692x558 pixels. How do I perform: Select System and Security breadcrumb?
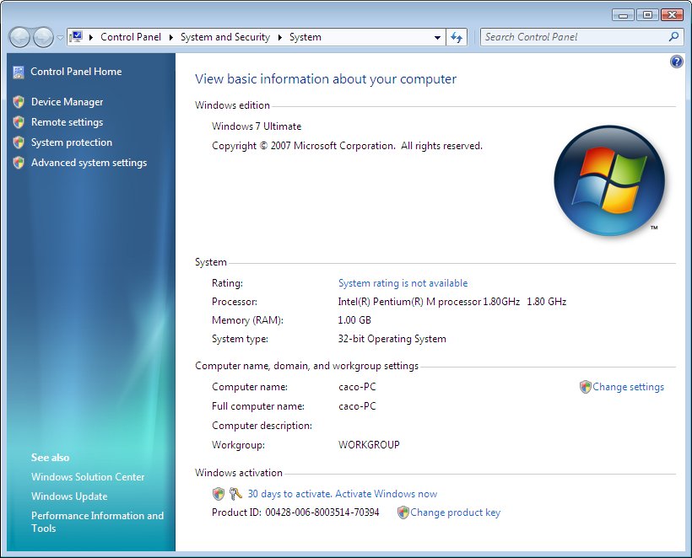pyautogui.click(x=225, y=37)
